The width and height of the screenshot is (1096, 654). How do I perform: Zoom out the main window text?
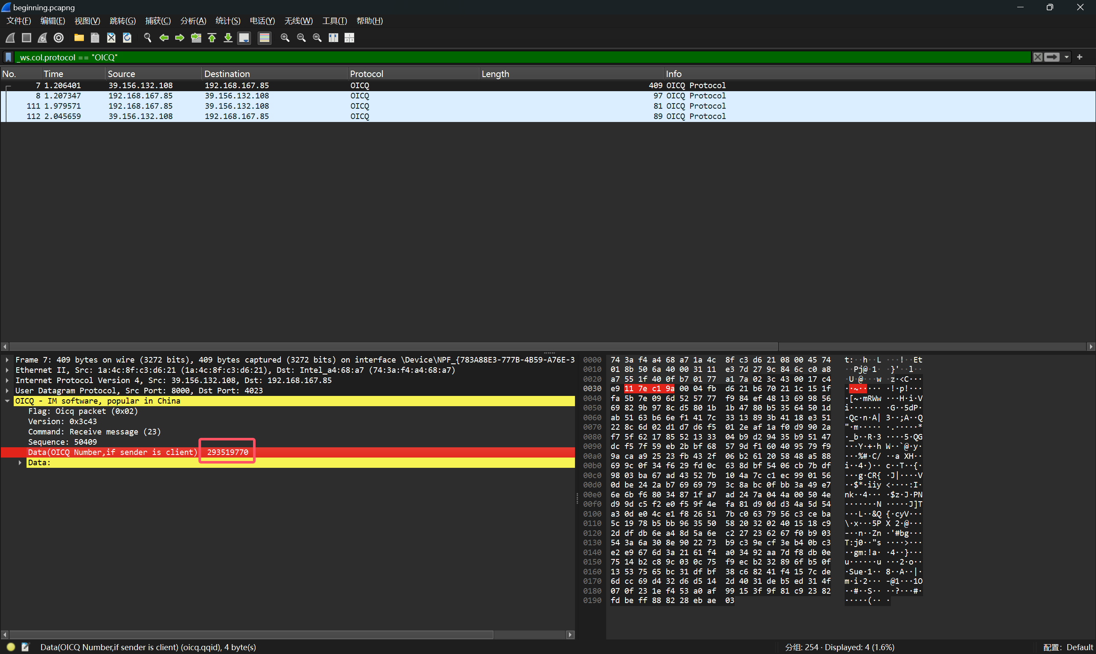pyautogui.click(x=301, y=38)
